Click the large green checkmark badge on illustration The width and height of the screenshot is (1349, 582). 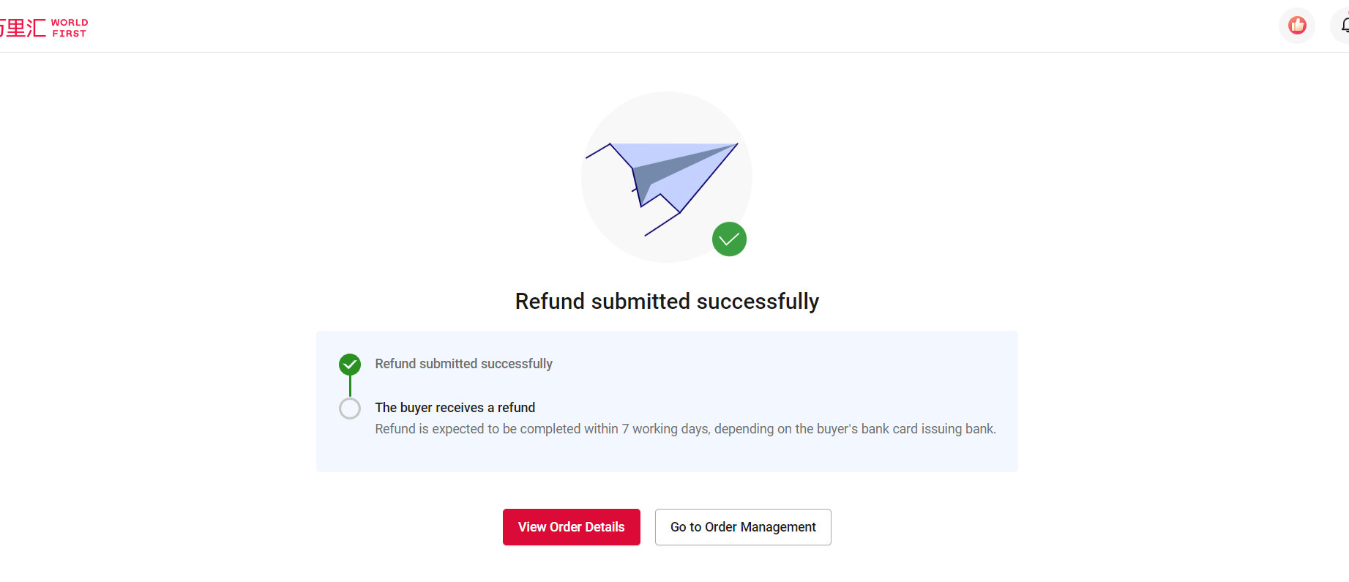[729, 239]
